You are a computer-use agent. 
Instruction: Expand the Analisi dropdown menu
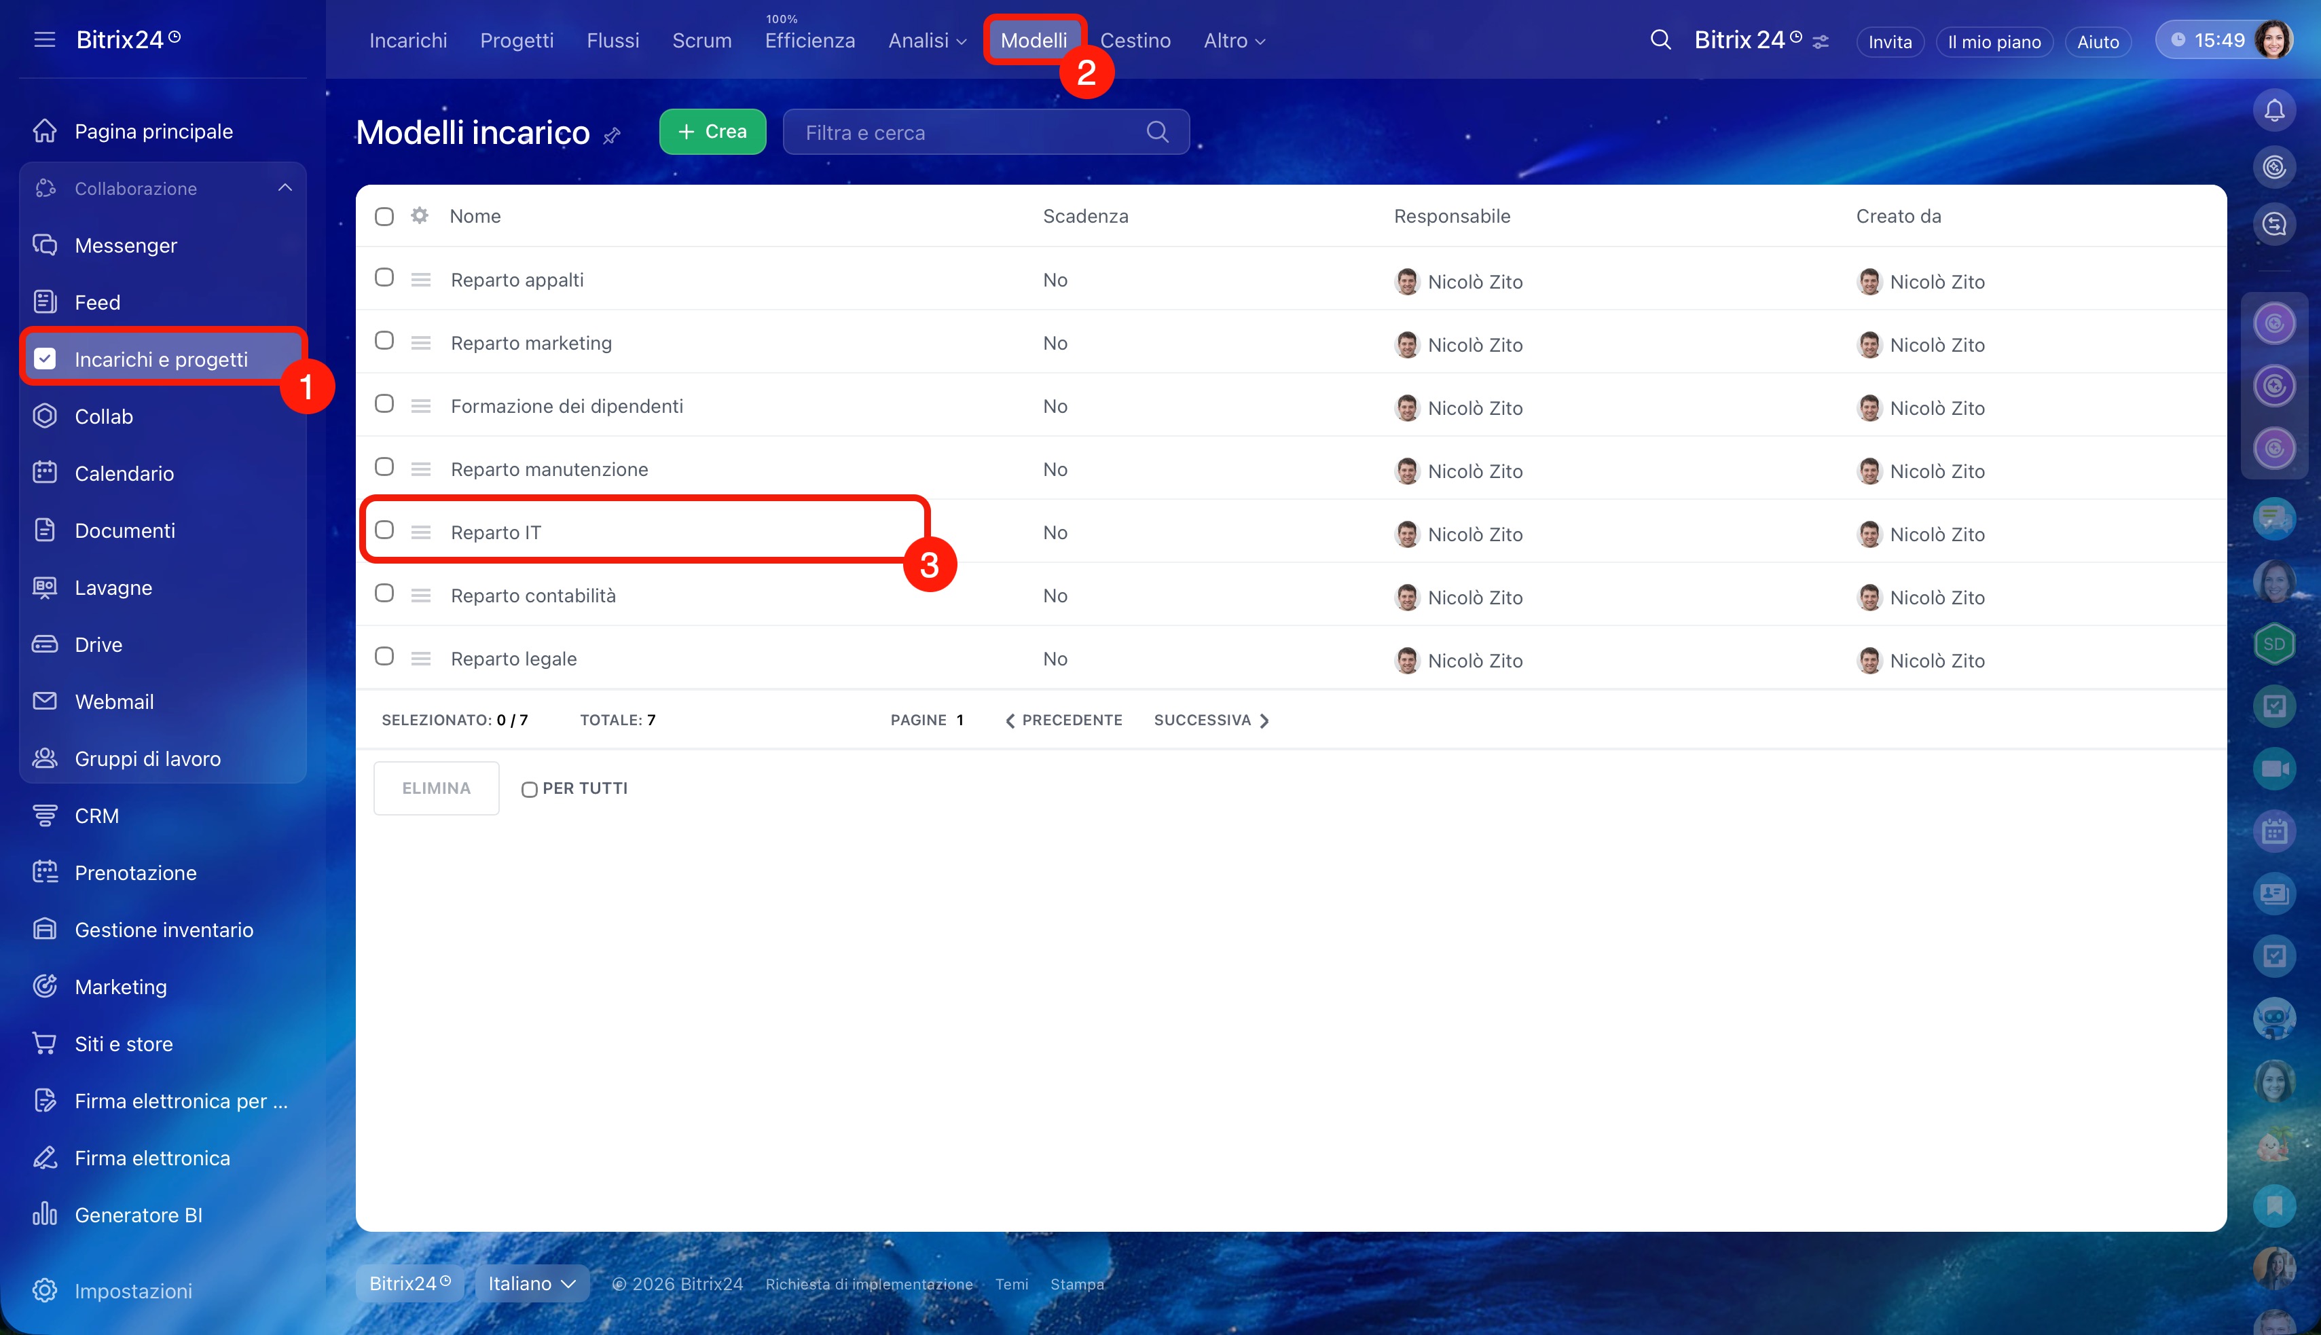(x=927, y=40)
